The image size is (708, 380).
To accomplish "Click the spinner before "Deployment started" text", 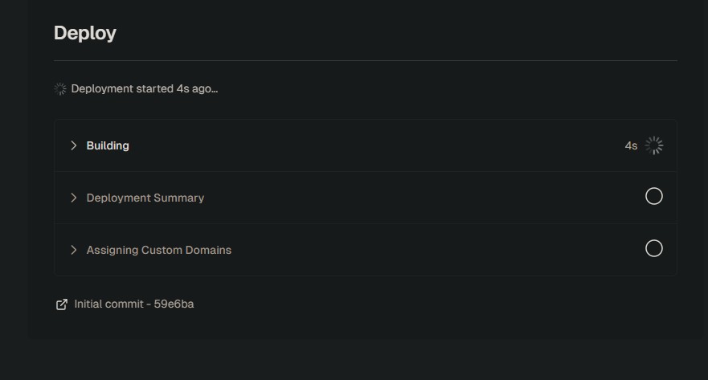I will click(60, 89).
